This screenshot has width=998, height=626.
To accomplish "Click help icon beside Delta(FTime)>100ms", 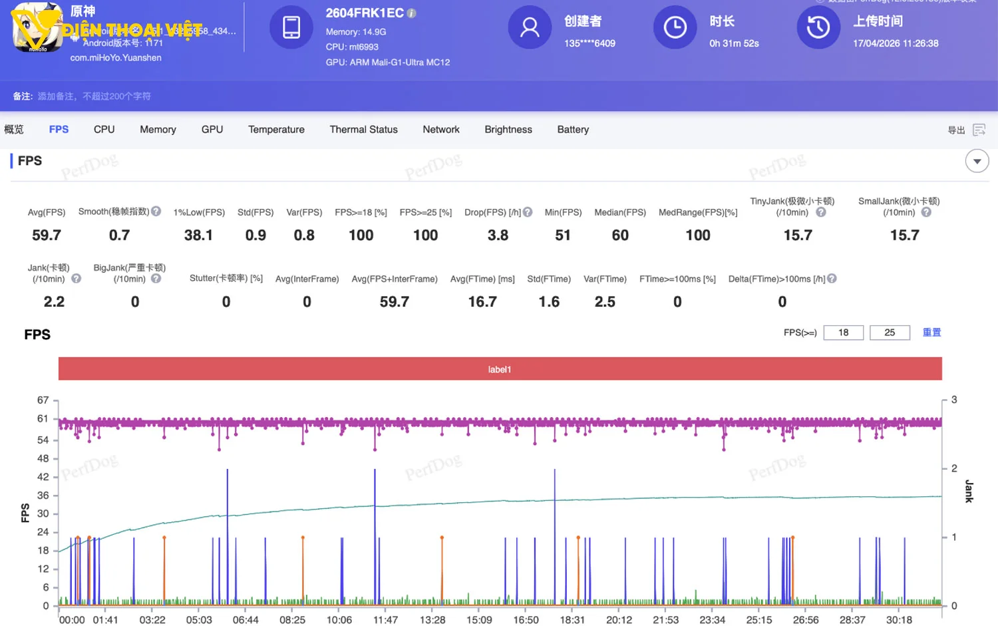I will pyautogui.click(x=832, y=279).
